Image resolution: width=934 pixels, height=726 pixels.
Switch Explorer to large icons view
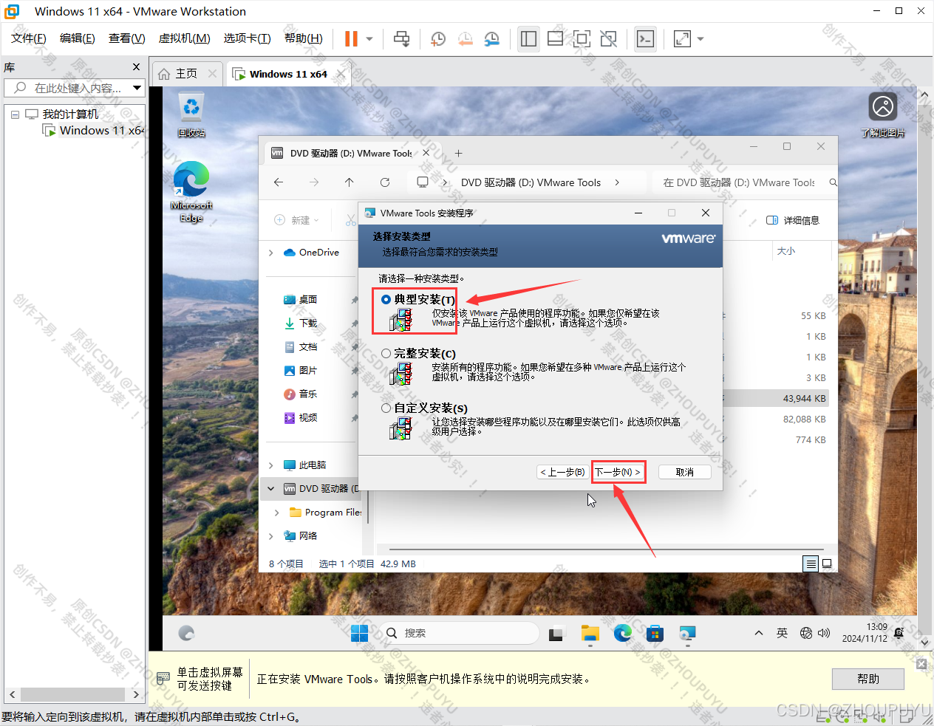coord(828,564)
